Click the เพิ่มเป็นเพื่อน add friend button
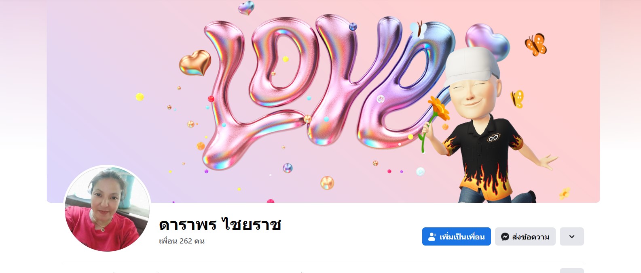Image resolution: width=641 pixels, height=273 pixels. (456, 236)
